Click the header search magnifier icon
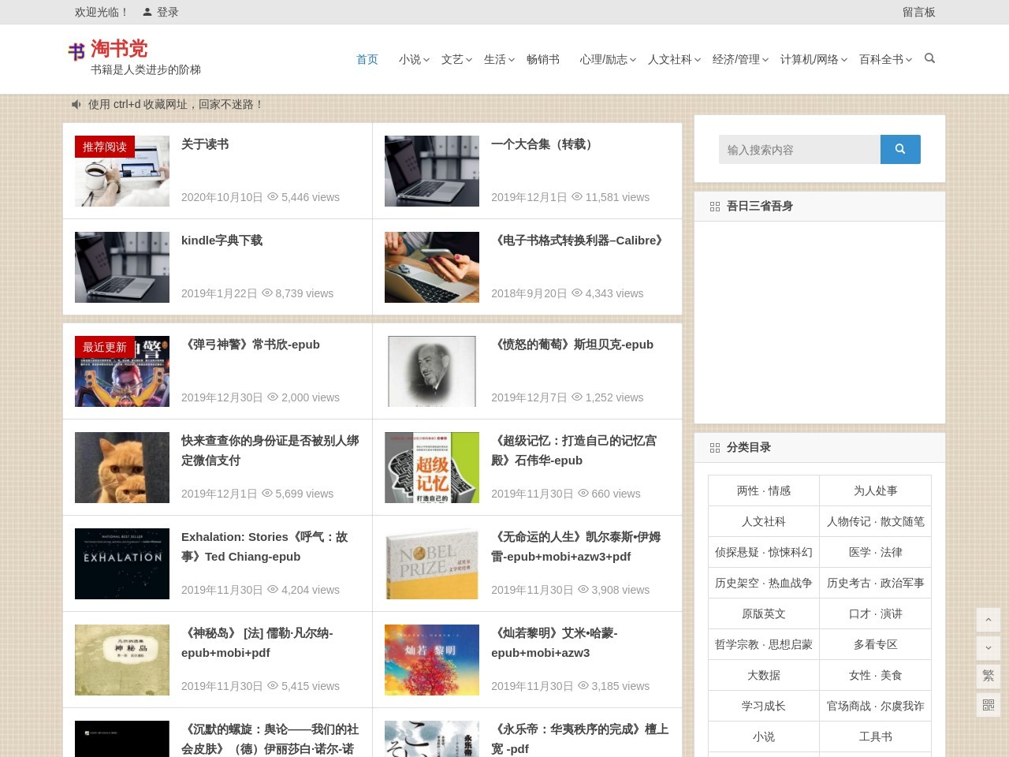The image size is (1009, 757). [929, 58]
